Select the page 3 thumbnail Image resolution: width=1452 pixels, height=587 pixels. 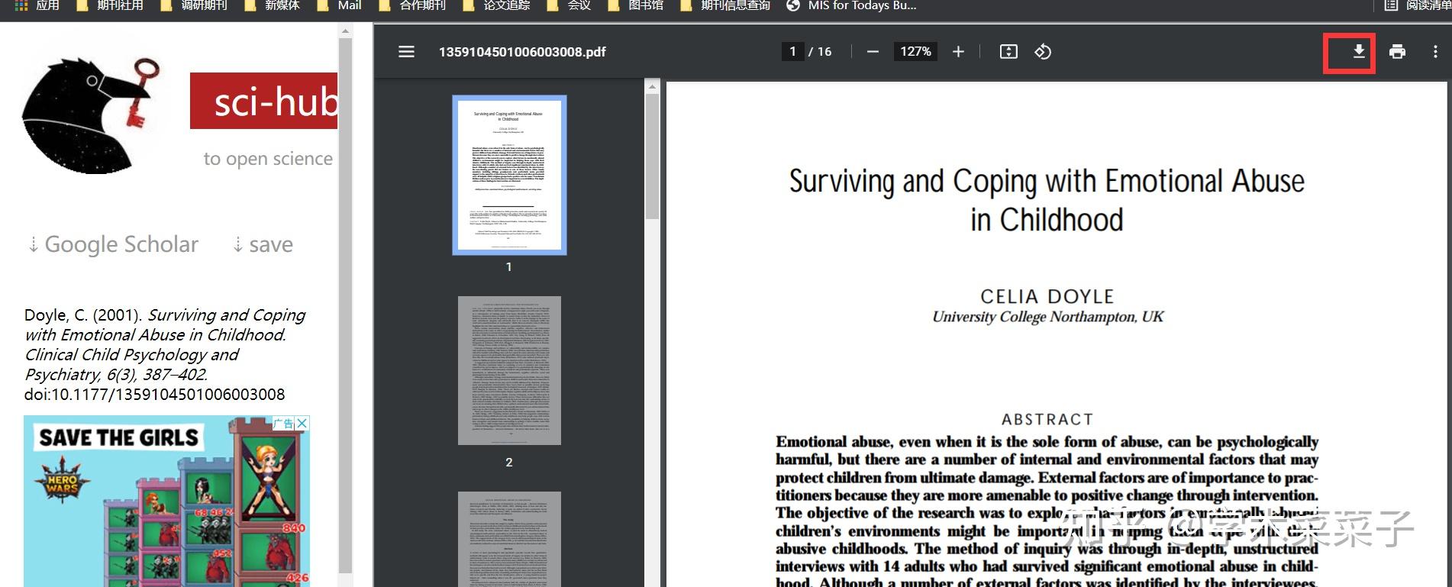click(x=509, y=539)
